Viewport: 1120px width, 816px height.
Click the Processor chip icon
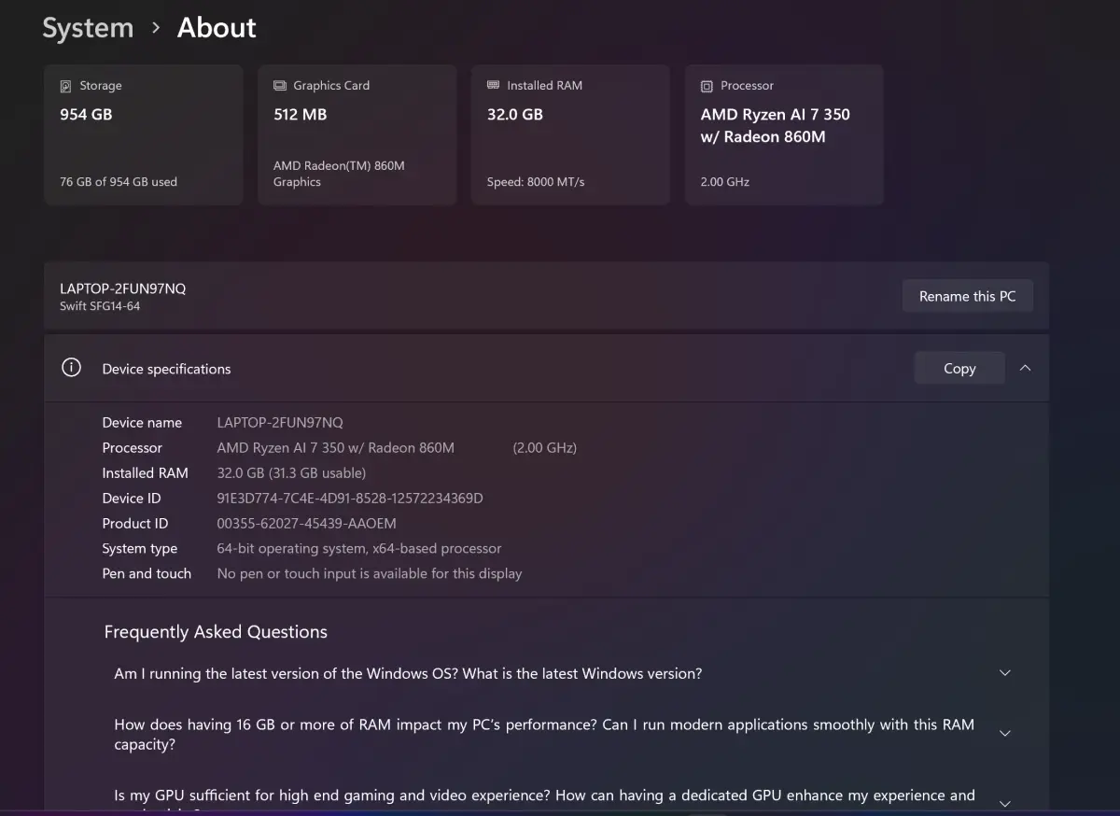[x=707, y=86]
